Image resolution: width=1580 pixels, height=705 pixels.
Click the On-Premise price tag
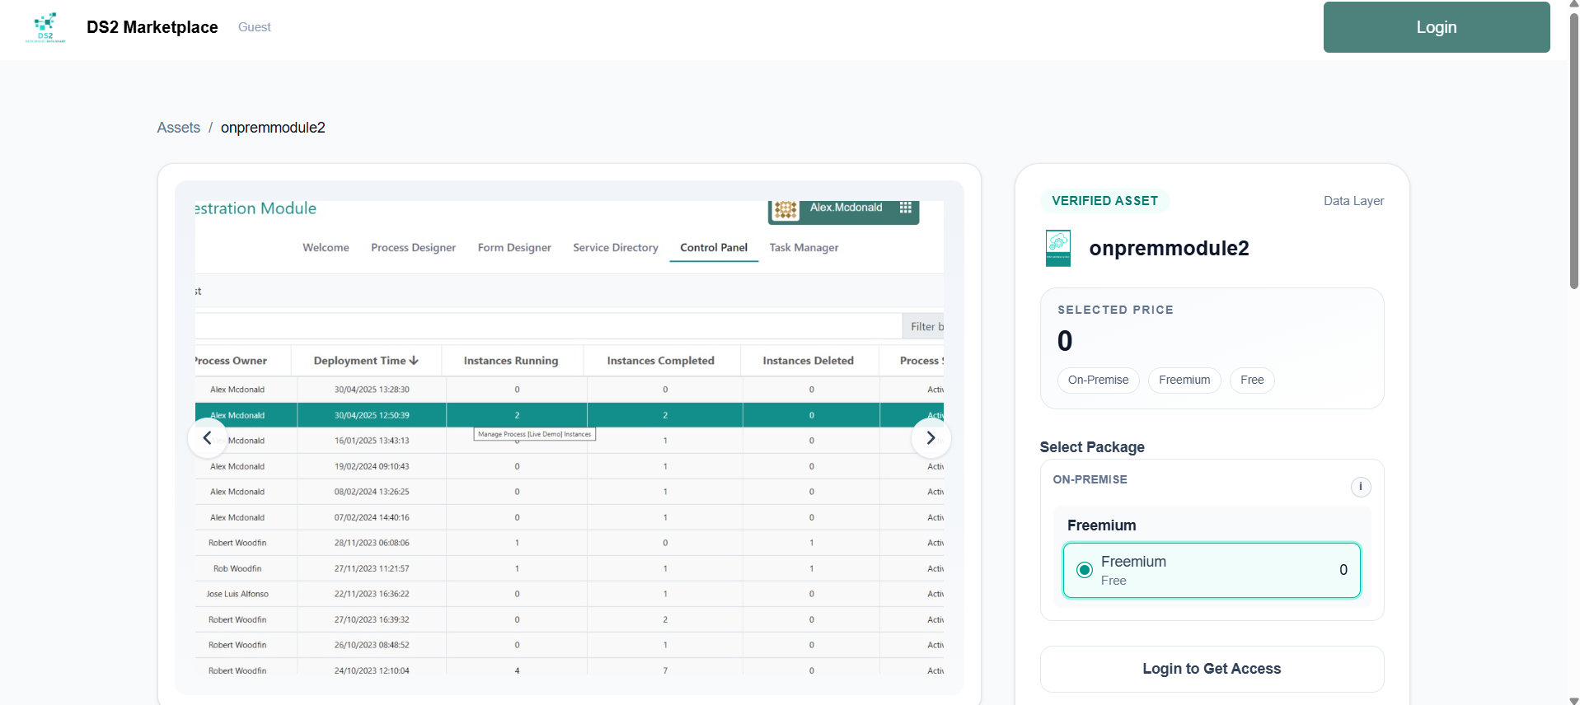click(x=1098, y=380)
